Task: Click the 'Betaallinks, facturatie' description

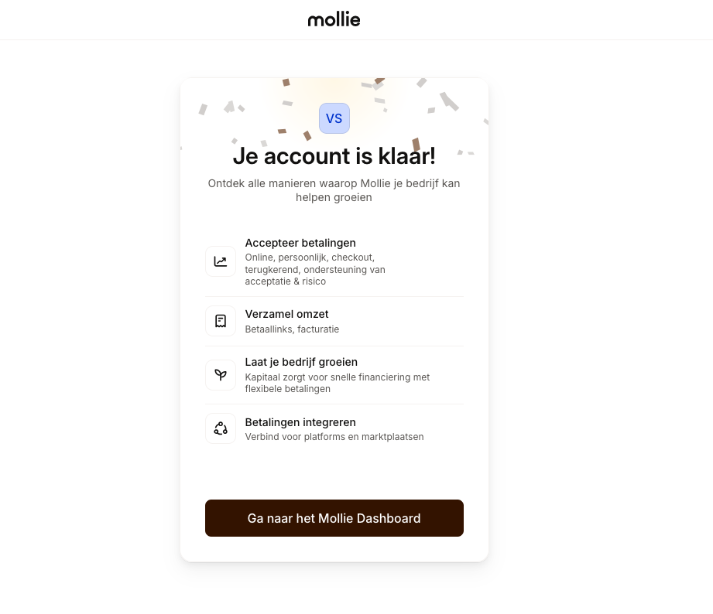Action: tap(292, 329)
